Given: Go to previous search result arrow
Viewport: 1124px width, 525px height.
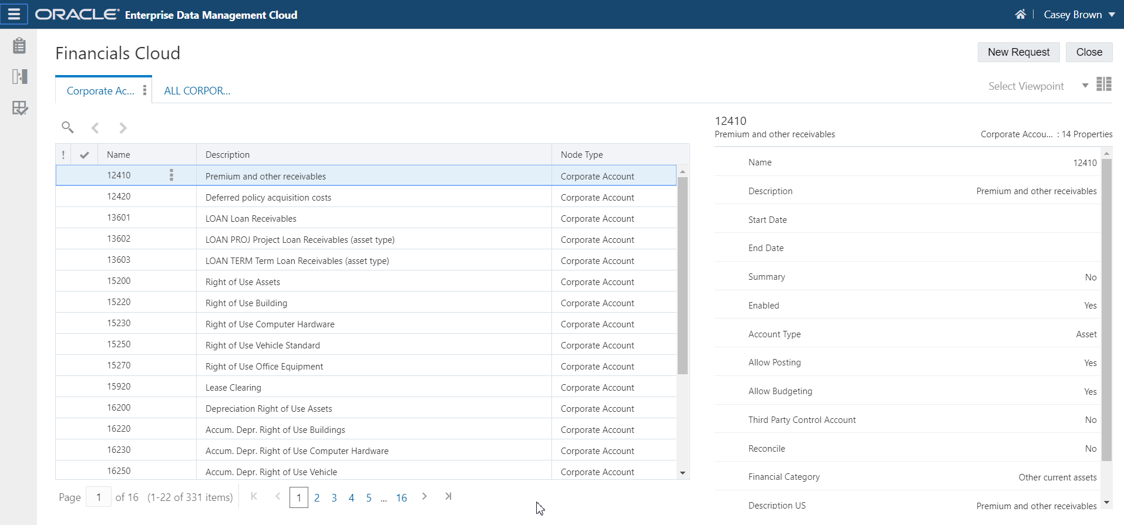Looking at the screenshot, I should coord(95,128).
